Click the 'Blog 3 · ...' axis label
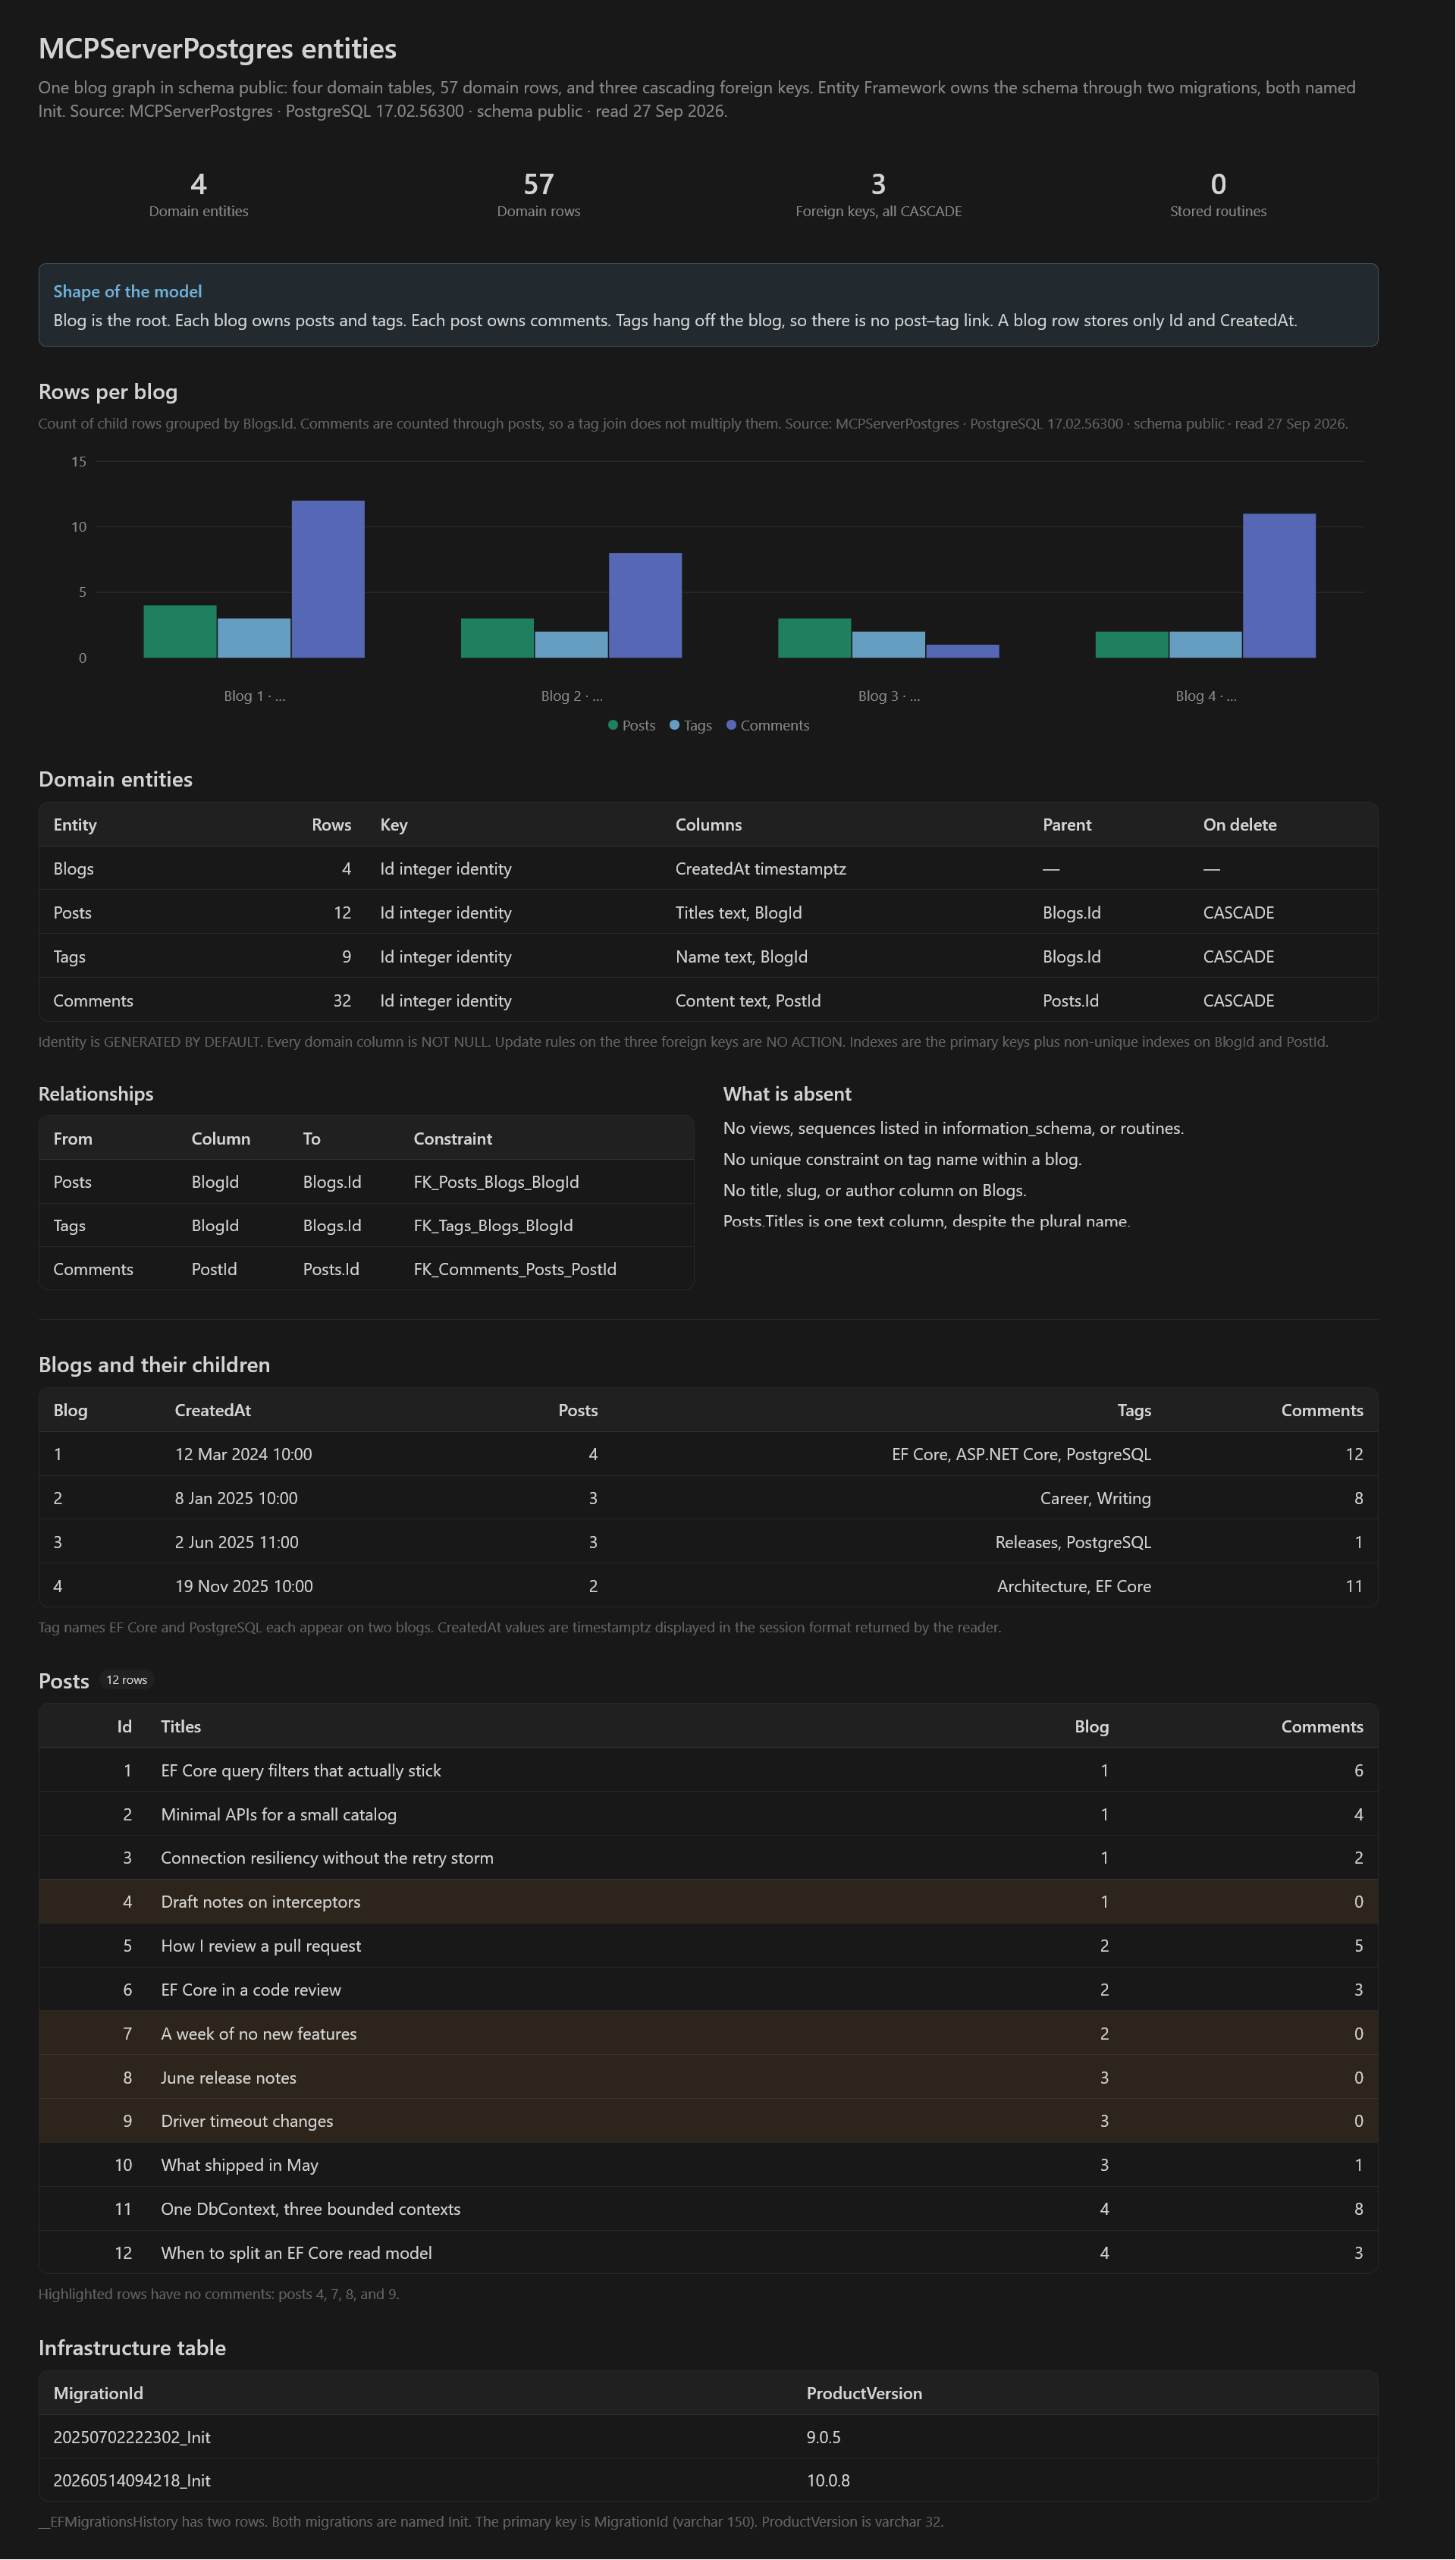This screenshot has width=1456, height=2560. click(x=889, y=696)
